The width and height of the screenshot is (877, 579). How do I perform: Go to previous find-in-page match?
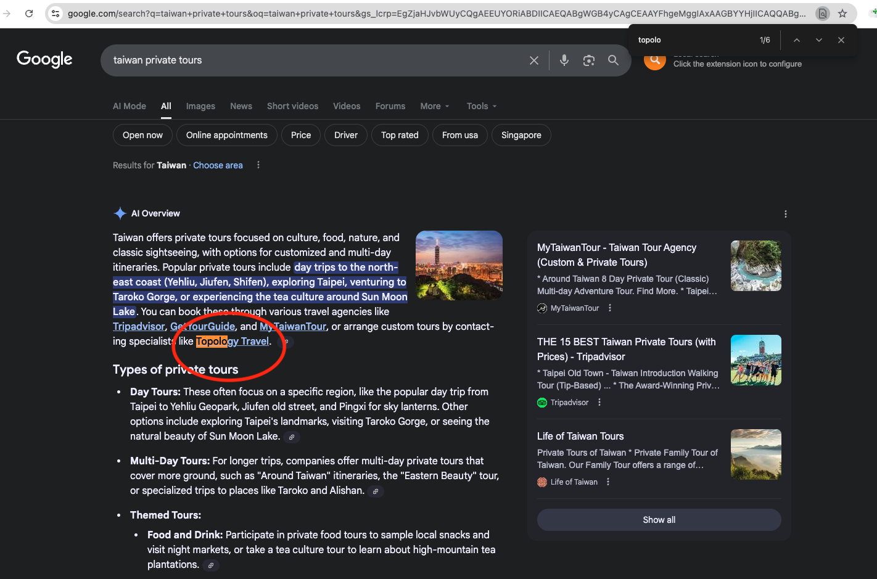pyautogui.click(x=796, y=40)
